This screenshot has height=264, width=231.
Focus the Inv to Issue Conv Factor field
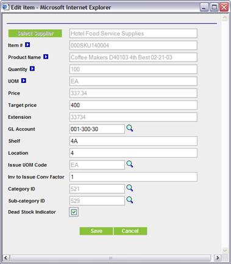click(x=133, y=177)
